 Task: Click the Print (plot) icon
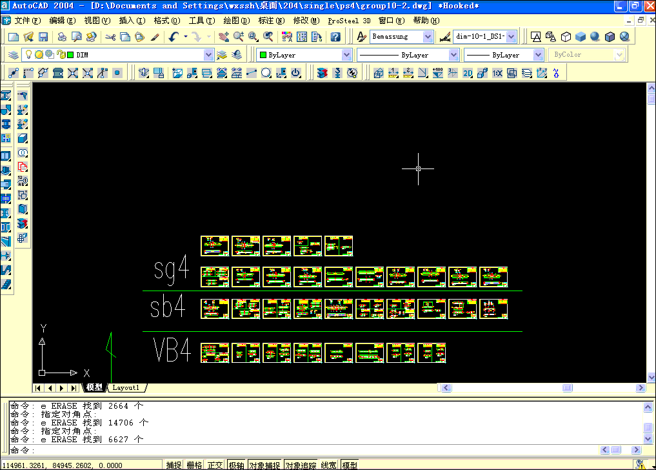pyautogui.click(x=62, y=37)
